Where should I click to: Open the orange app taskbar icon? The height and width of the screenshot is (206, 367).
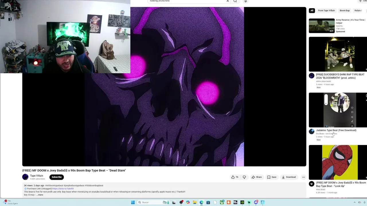point(229,202)
